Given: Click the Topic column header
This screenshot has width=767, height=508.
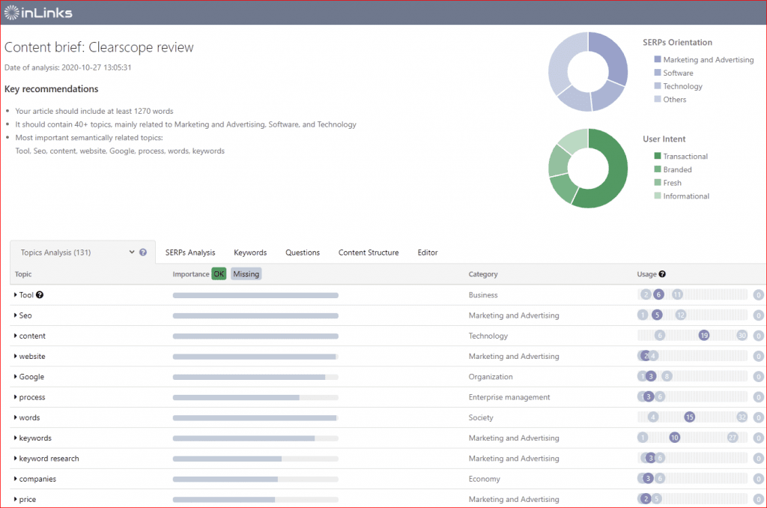Looking at the screenshot, I should click(x=23, y=274).
